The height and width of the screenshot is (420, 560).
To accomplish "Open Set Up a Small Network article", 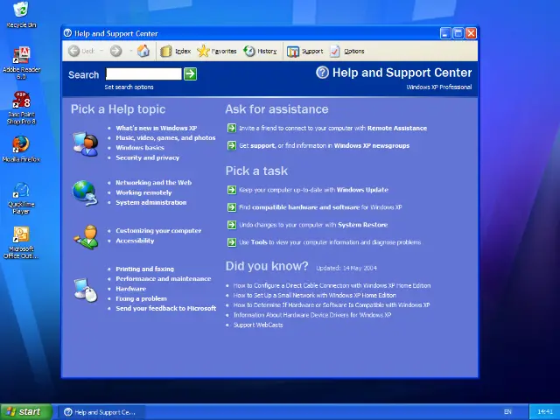I will (x=315, y=296).
